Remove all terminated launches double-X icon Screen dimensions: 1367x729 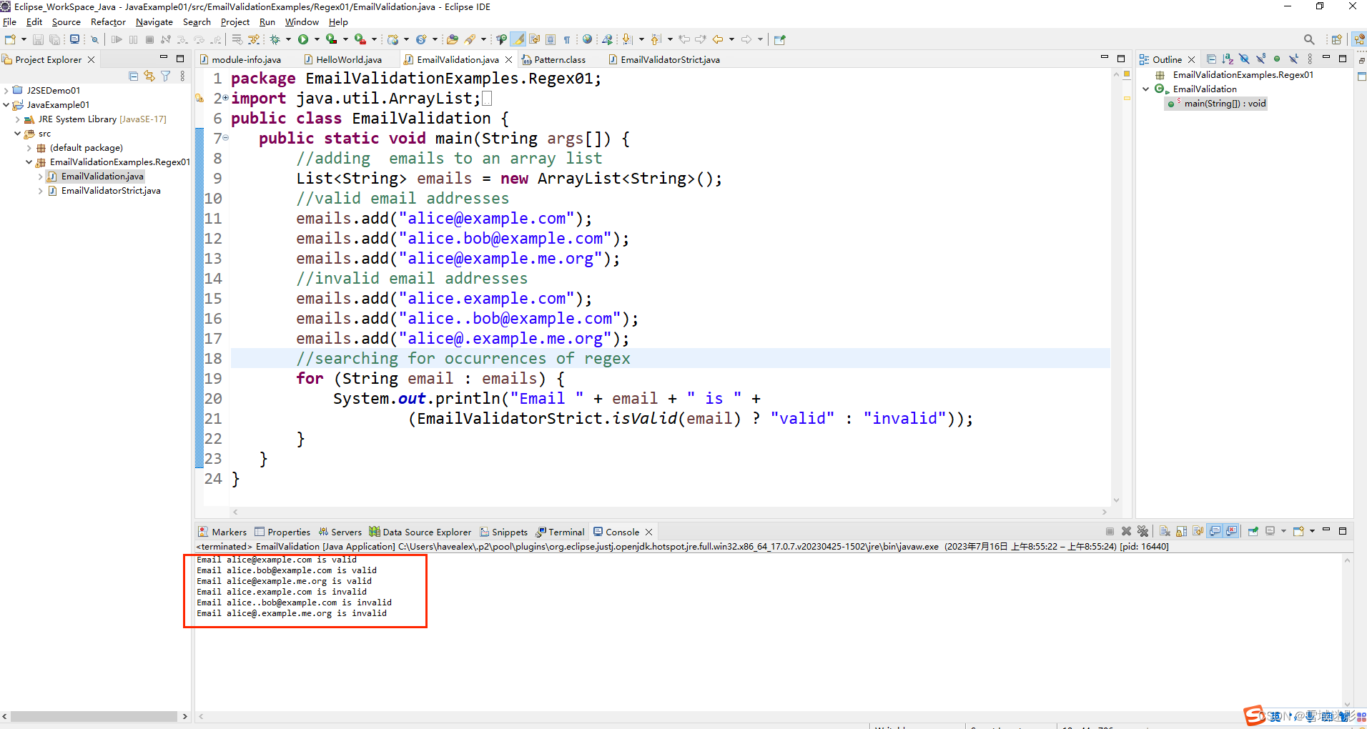[x=1143, y=531]
